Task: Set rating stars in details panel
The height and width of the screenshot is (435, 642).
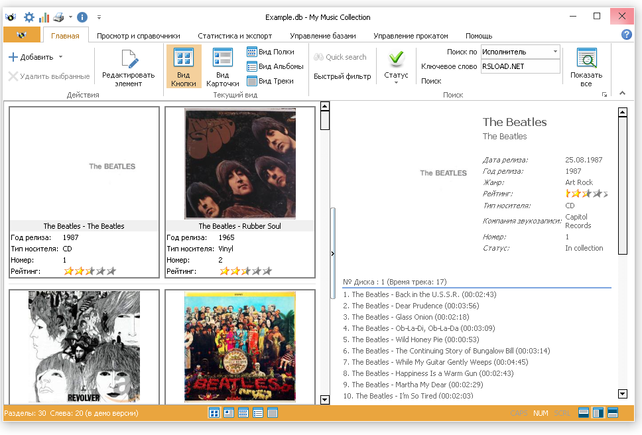Action: coord(586,194)
